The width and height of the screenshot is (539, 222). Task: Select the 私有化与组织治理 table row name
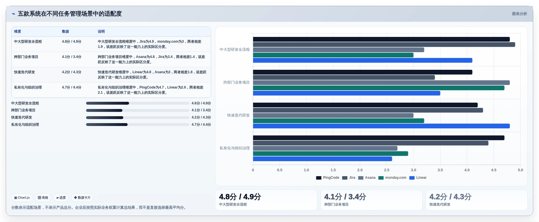28,87
